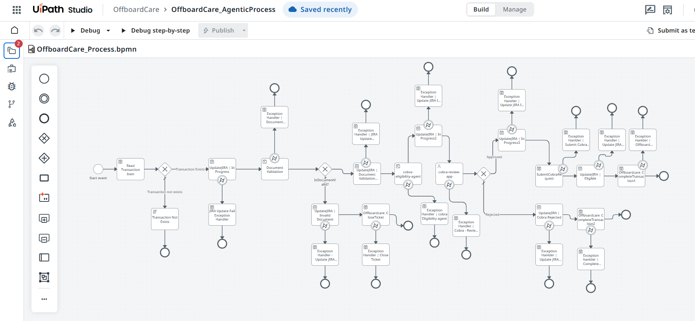Click the Transaction Exists flow label

pos(190,169)
